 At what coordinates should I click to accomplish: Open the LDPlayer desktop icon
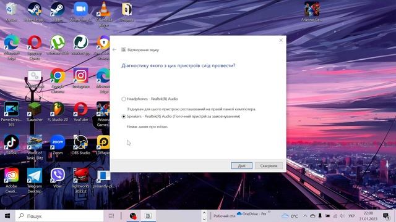click(103, 144)
